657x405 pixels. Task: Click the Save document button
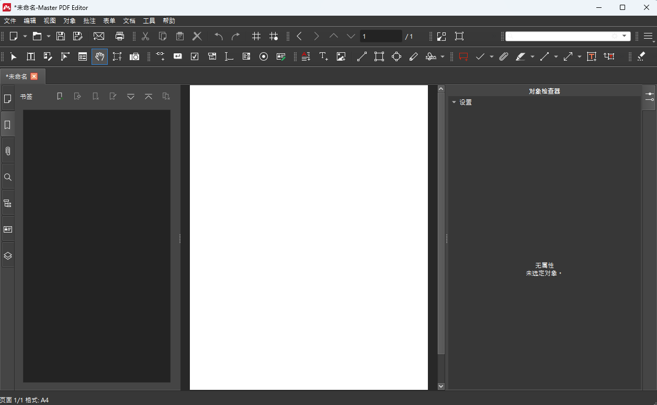(61, 36)
